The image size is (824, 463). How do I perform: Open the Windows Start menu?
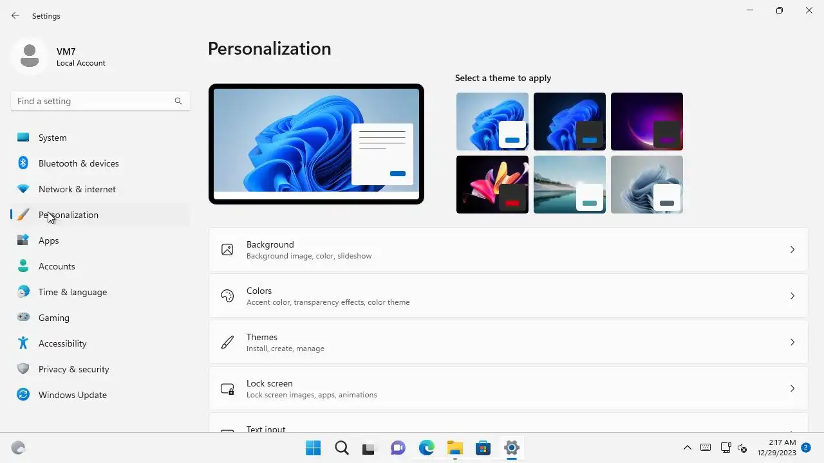click(x=313, y=448)
